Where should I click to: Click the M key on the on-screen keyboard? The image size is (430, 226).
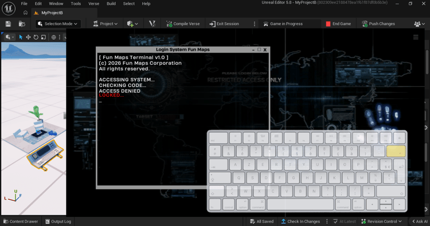pyautogui.click(x=362, y=177)
